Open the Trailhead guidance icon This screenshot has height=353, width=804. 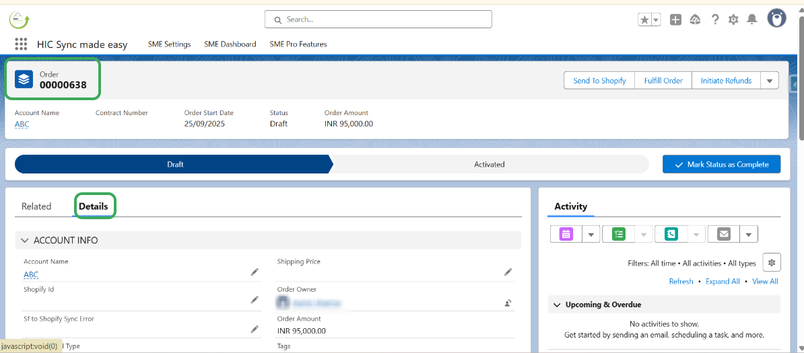(x=696, y=19)
